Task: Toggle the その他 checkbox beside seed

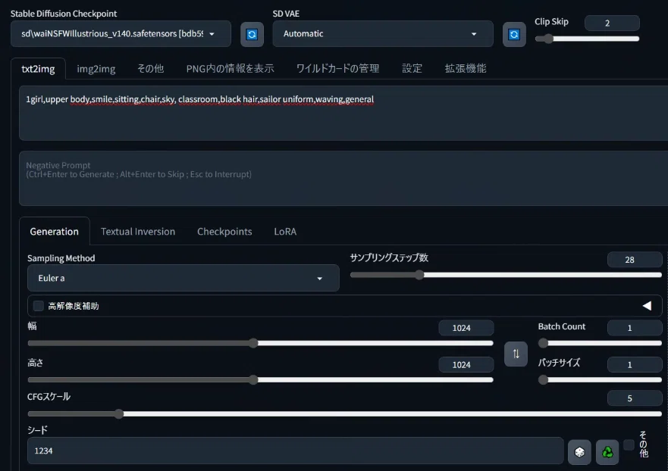Action: tap(629, 445)
